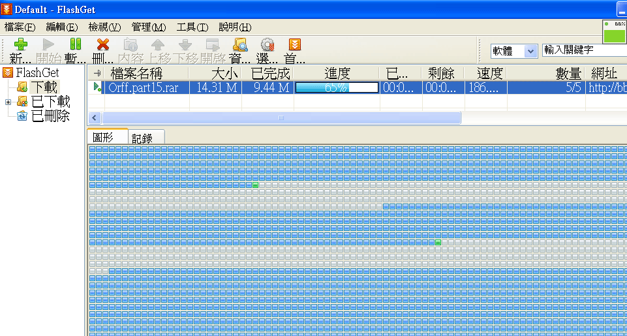Click the Open (開啓) toolbar icon
Image resolution: width=627 pixels, height=336 pixels.
[213, 44]
